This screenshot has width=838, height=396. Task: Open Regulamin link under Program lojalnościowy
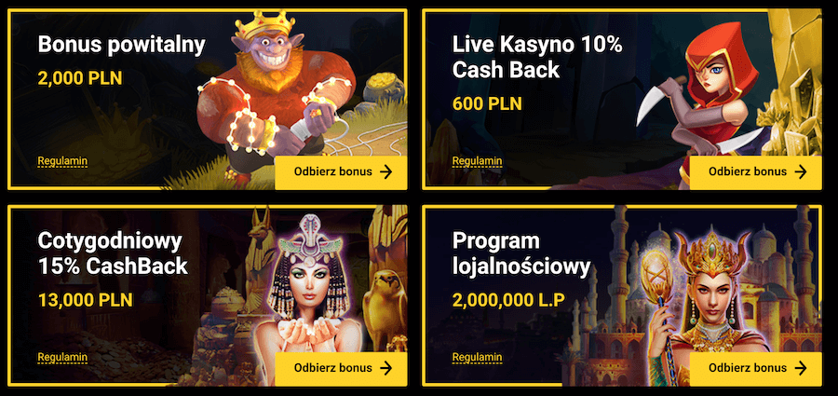(478, 358)
